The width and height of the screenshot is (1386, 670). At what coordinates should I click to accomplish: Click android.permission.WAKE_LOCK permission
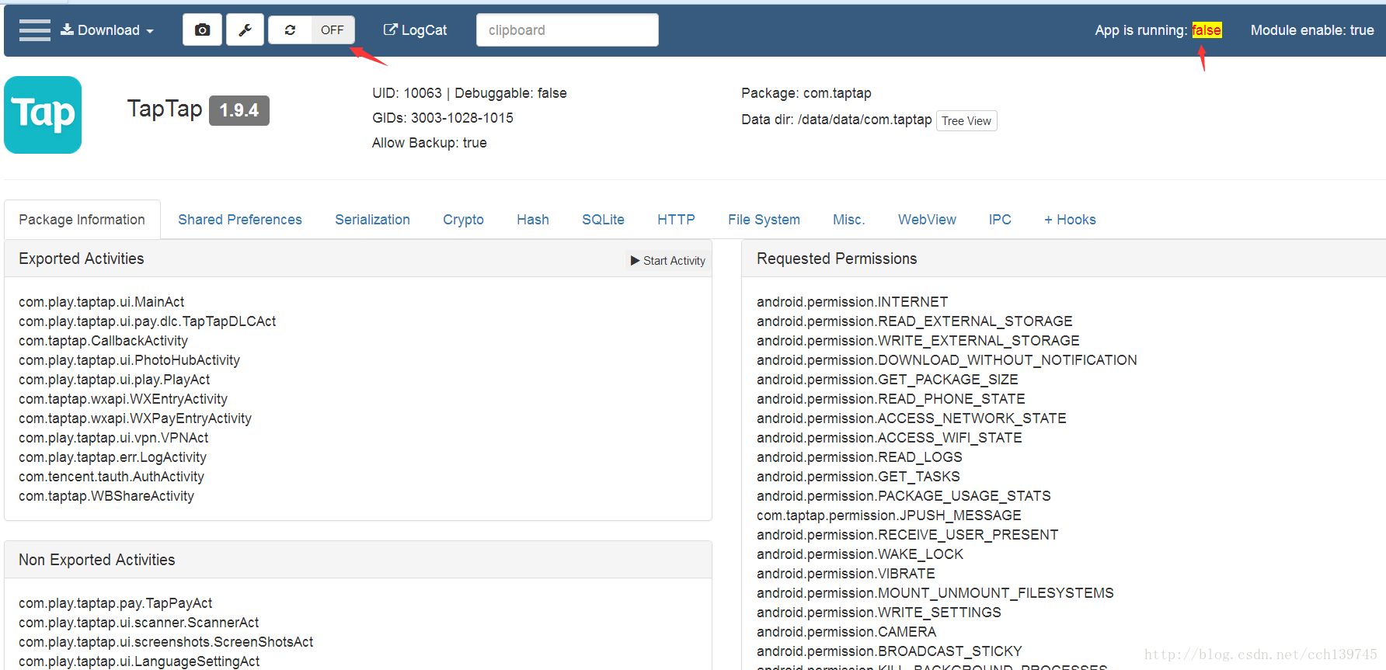pyautogui.click(x=860, y=554)
